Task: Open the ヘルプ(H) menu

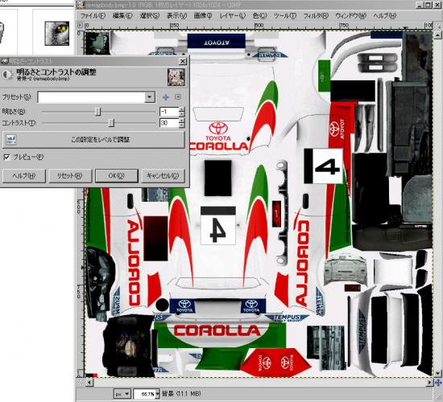Action: pyautogui.click(x=385, y=16)
